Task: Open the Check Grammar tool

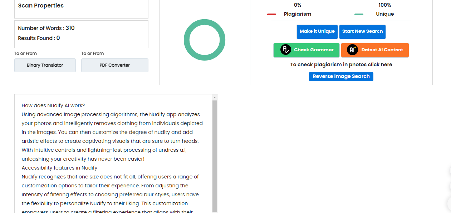Action: [307, 50]
